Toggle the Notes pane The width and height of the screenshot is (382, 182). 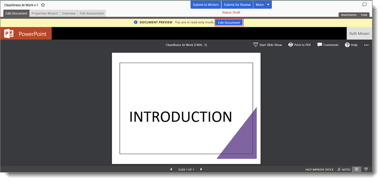pos(344,169)
